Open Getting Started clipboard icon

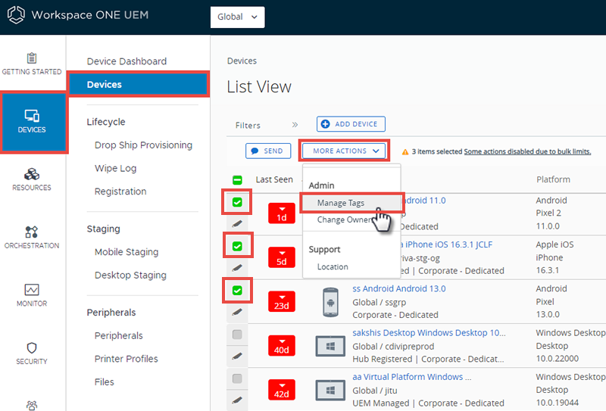(32, 58)
